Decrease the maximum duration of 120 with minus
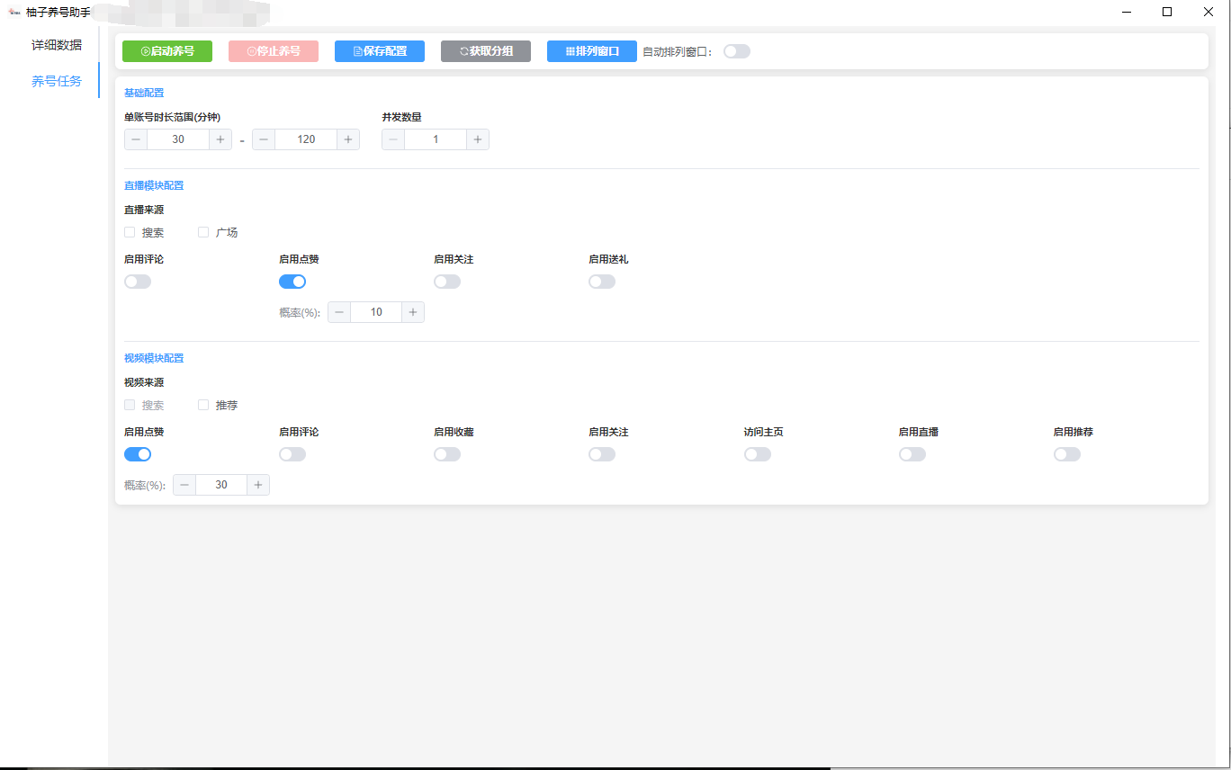Screen dimensions: 1231x770 point(264,139)
